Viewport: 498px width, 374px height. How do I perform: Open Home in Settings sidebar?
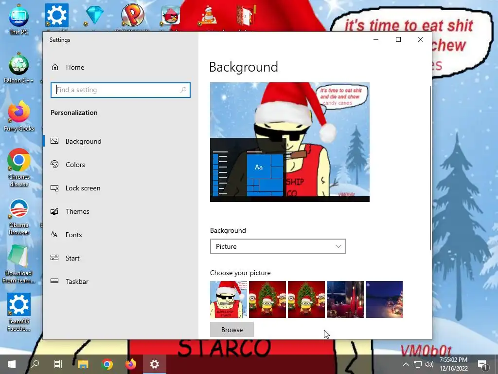click(x=67, y=67)
